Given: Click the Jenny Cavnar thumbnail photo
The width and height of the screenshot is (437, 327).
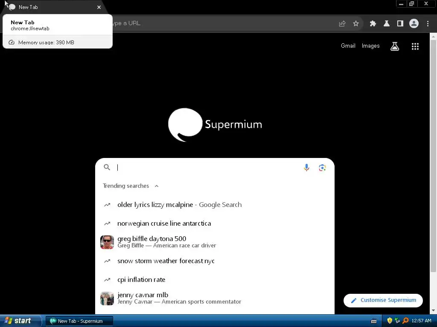Looking at the screenshot, I should [107, 298].
